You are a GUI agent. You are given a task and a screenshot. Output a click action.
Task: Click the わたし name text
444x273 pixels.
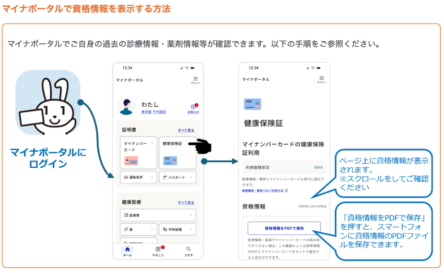click(150, 104)
